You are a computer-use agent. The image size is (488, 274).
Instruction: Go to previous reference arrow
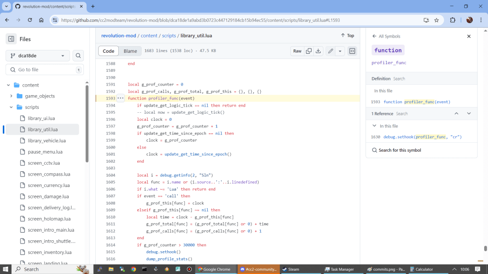(456, 114)
